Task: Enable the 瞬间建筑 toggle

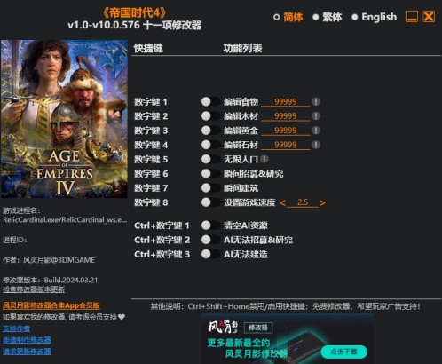Action: [x=210, y=188]
